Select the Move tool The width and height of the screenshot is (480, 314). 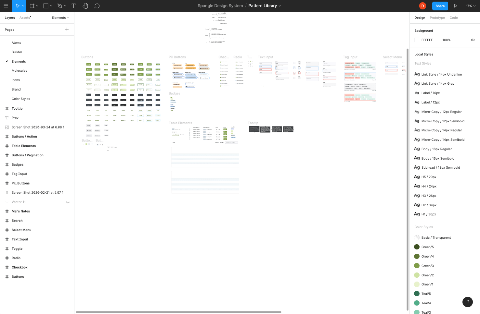(18, 6)
